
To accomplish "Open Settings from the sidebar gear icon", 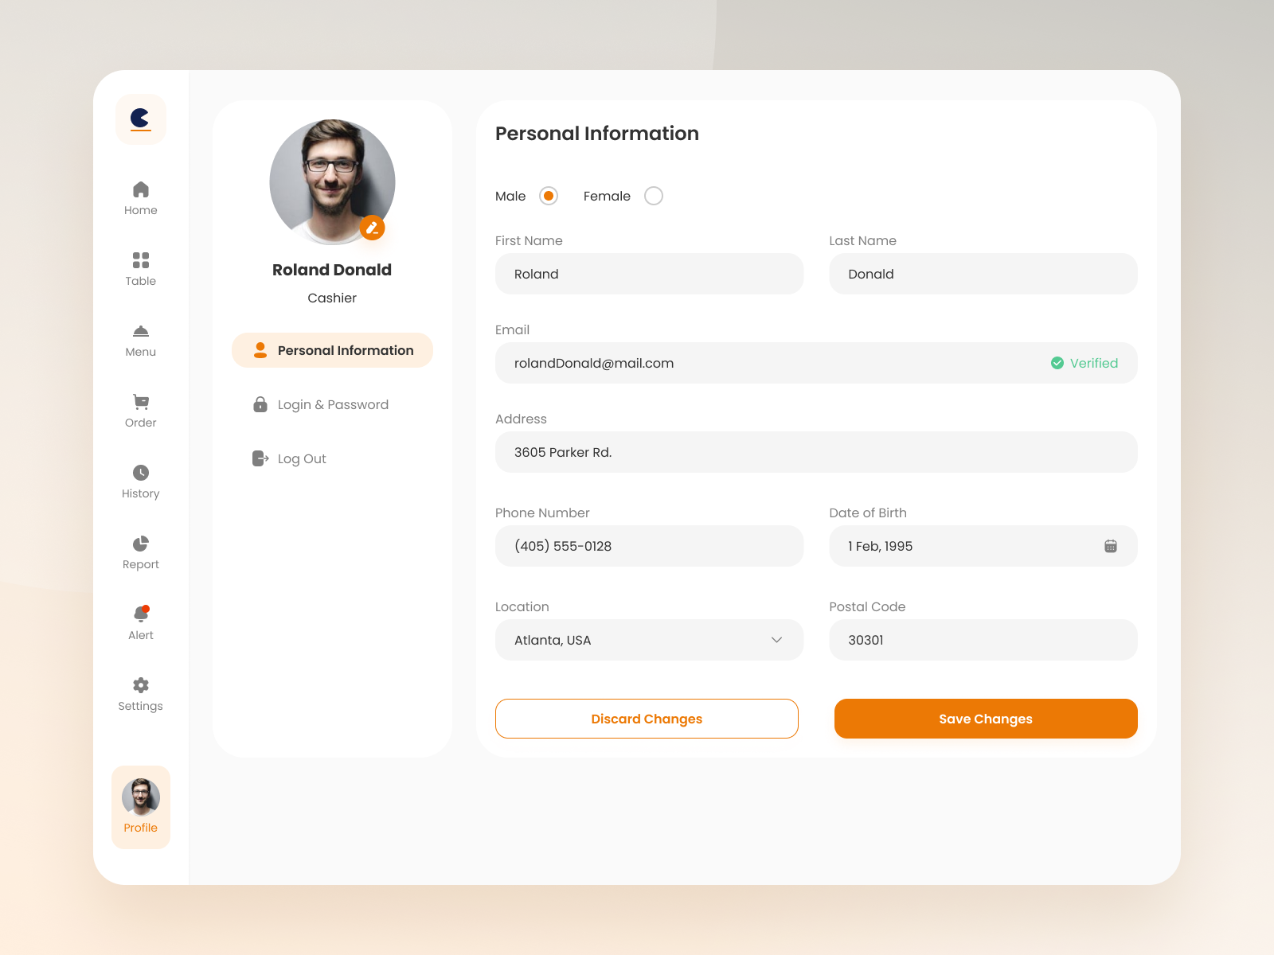I will pyautogui.click(x=140, y=685).
